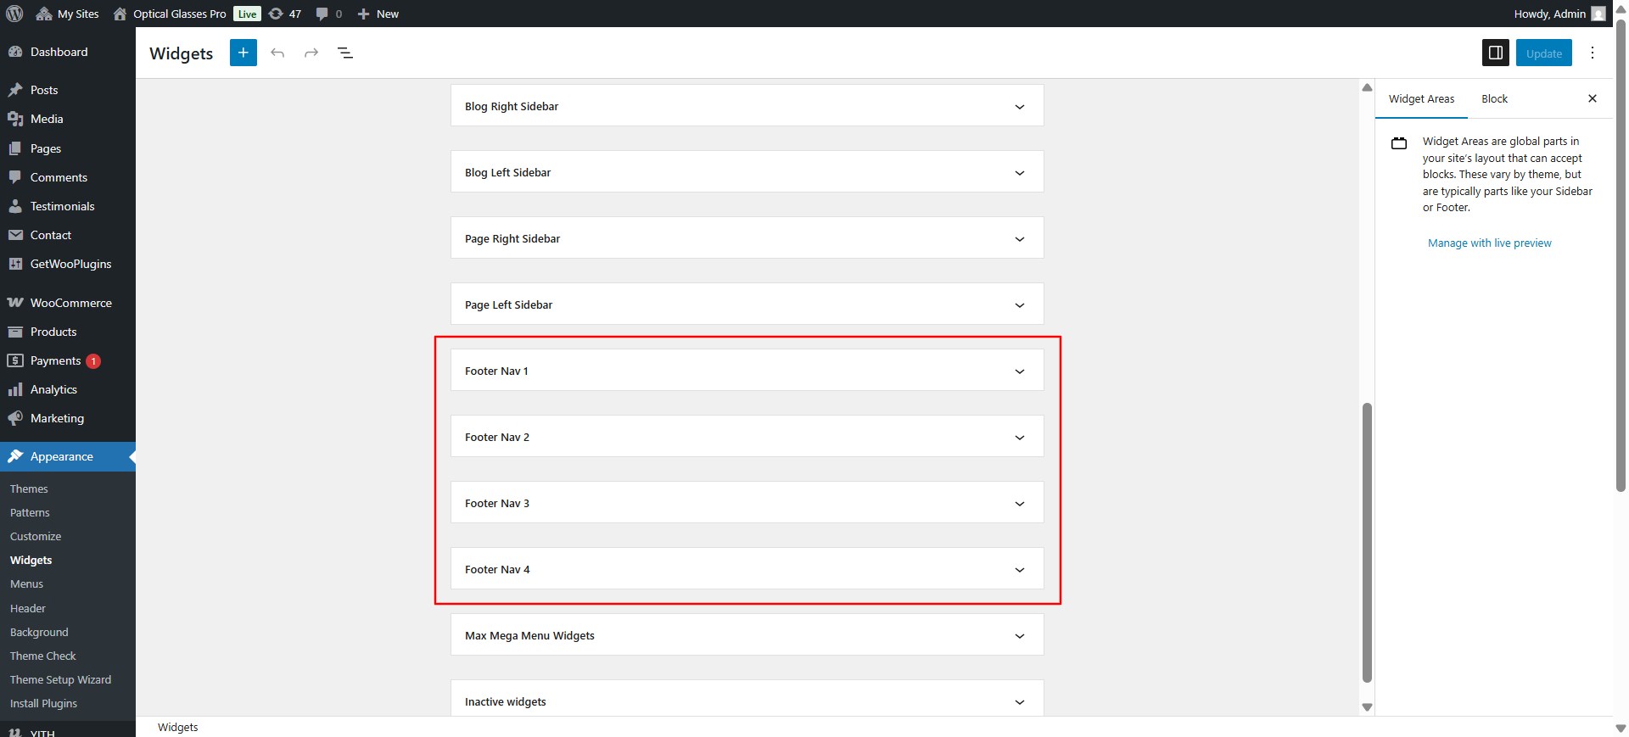Open Header submenu item
The image size is (1629, 737).
point(28,608)
